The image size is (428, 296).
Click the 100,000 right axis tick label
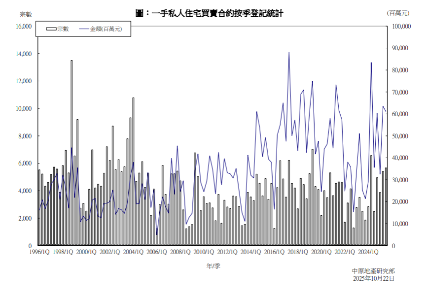click(401, 26)
